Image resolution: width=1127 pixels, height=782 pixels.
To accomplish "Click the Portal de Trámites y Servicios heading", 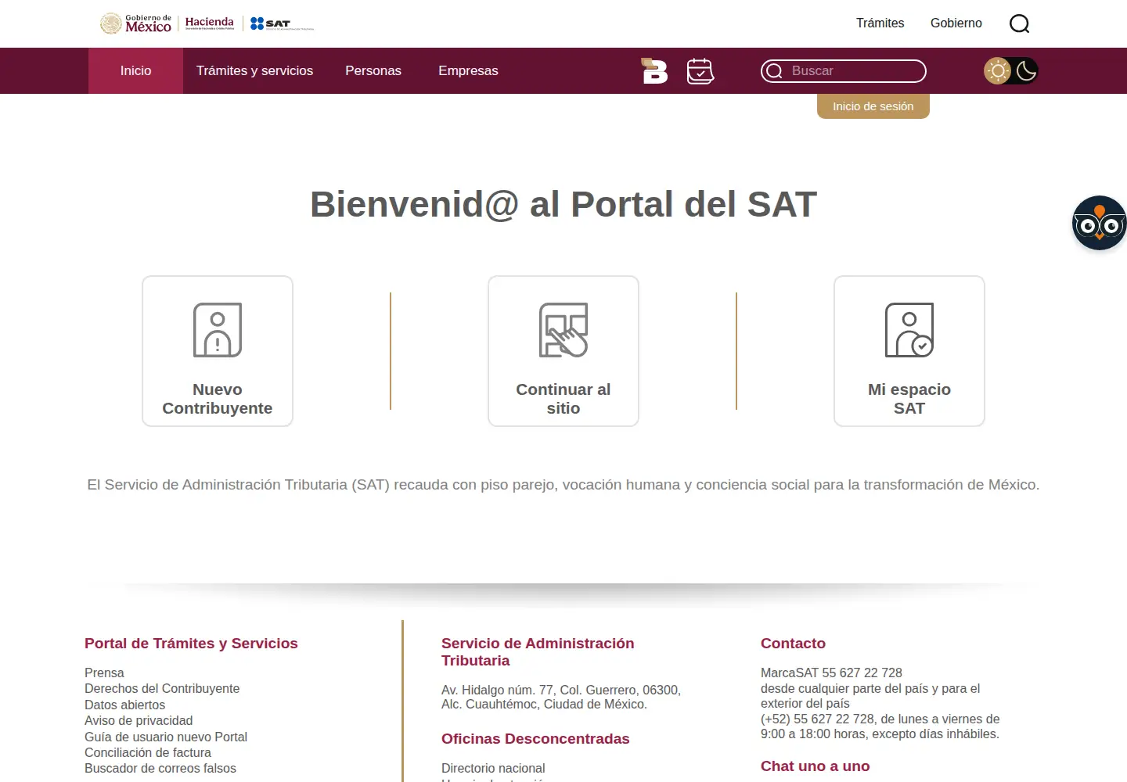I will (191, 644).
